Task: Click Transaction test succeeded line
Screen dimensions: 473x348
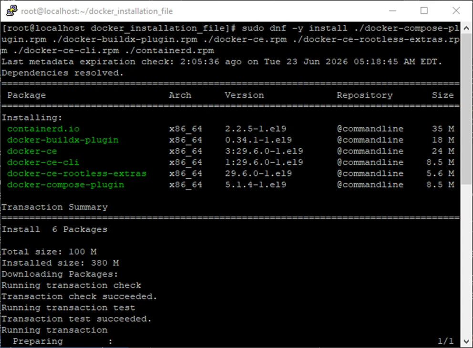Action: (x=77, y=319)
